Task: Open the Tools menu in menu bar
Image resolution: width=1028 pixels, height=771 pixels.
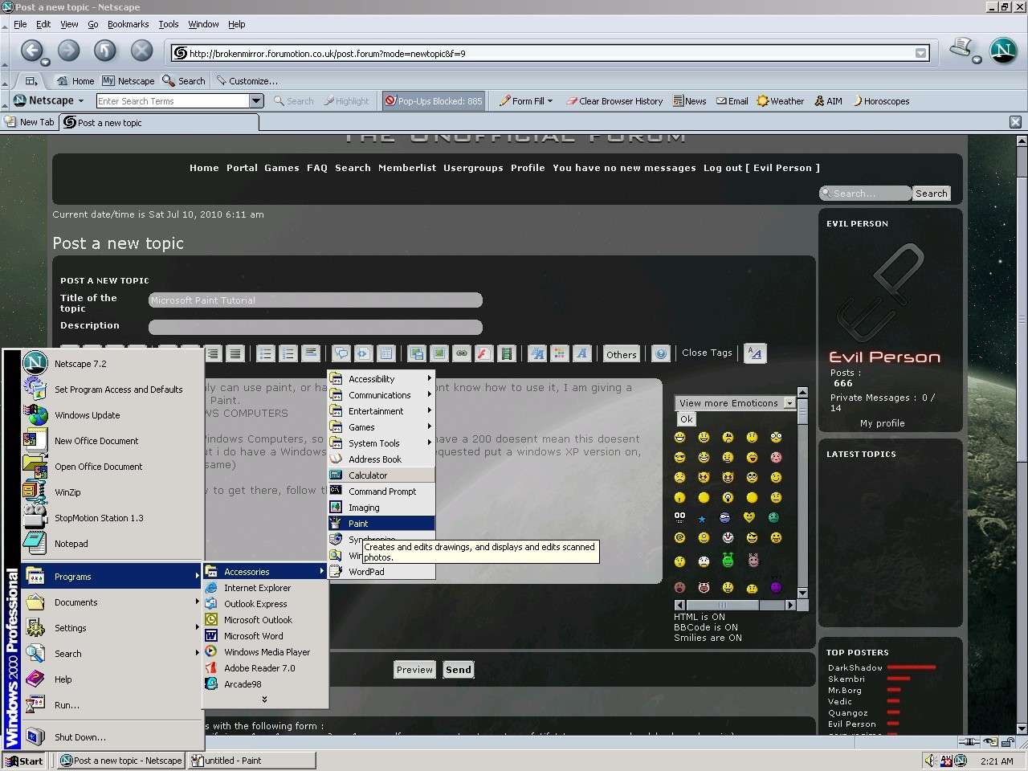Action: click(x=169, y=24)
